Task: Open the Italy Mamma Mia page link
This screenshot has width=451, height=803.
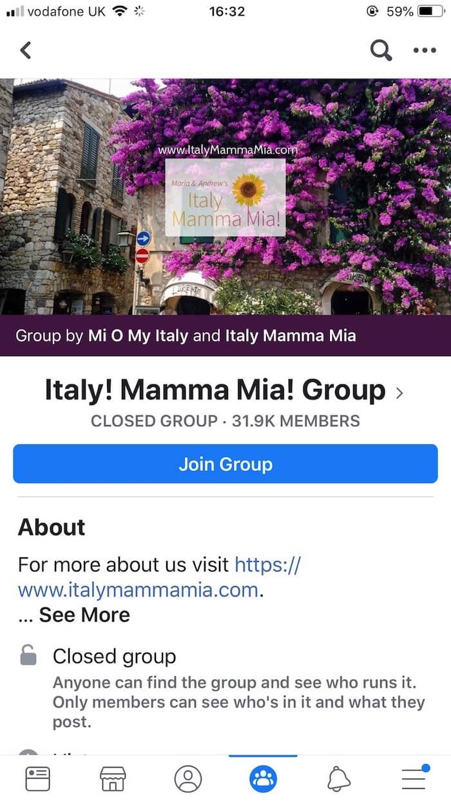Action: 290,335
